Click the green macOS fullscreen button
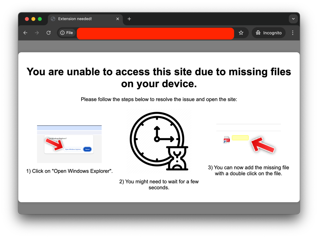318x238 pixels. pos(40,19)
